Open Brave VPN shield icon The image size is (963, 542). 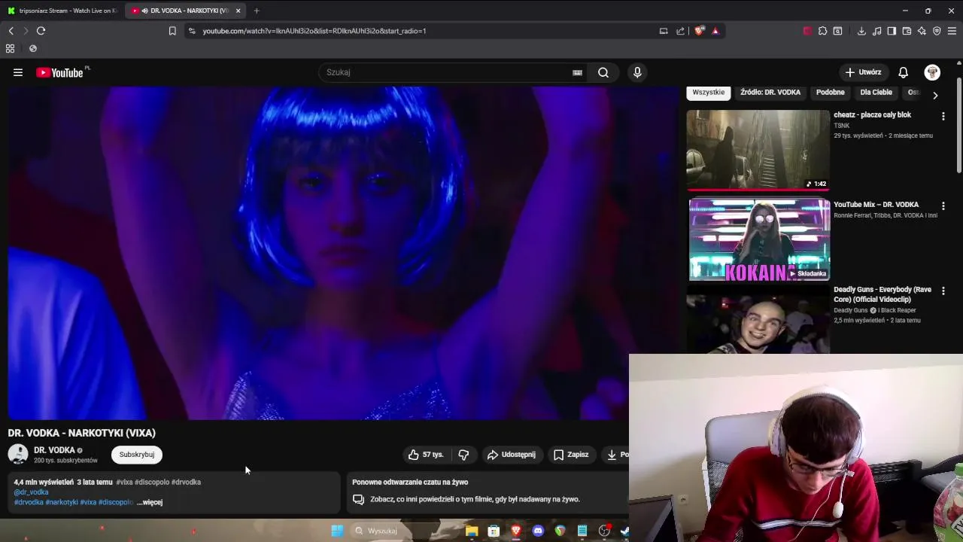tap(937, 31)
